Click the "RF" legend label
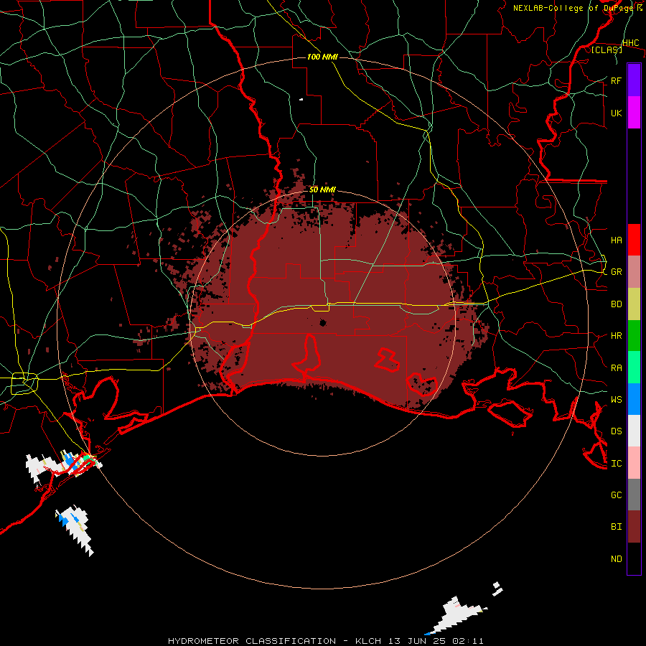 [616, 80]
